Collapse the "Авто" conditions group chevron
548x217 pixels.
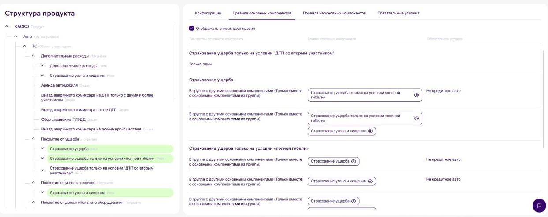(x=16, y=36)
